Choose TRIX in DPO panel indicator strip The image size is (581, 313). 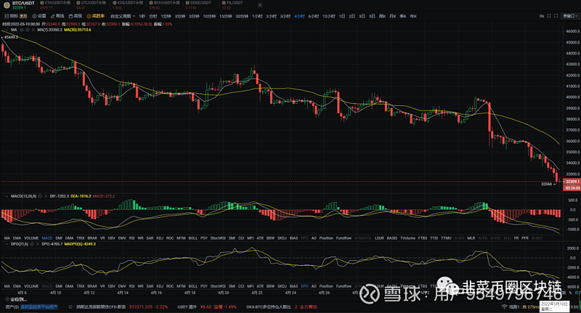coord(81,286)
